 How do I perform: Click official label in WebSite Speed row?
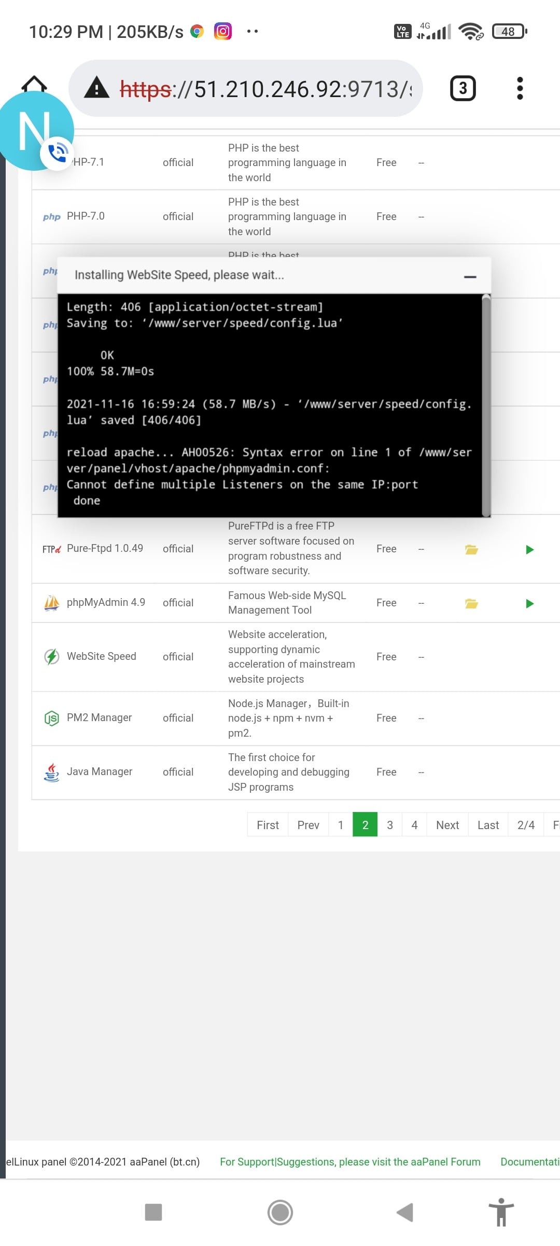[178, 657]
